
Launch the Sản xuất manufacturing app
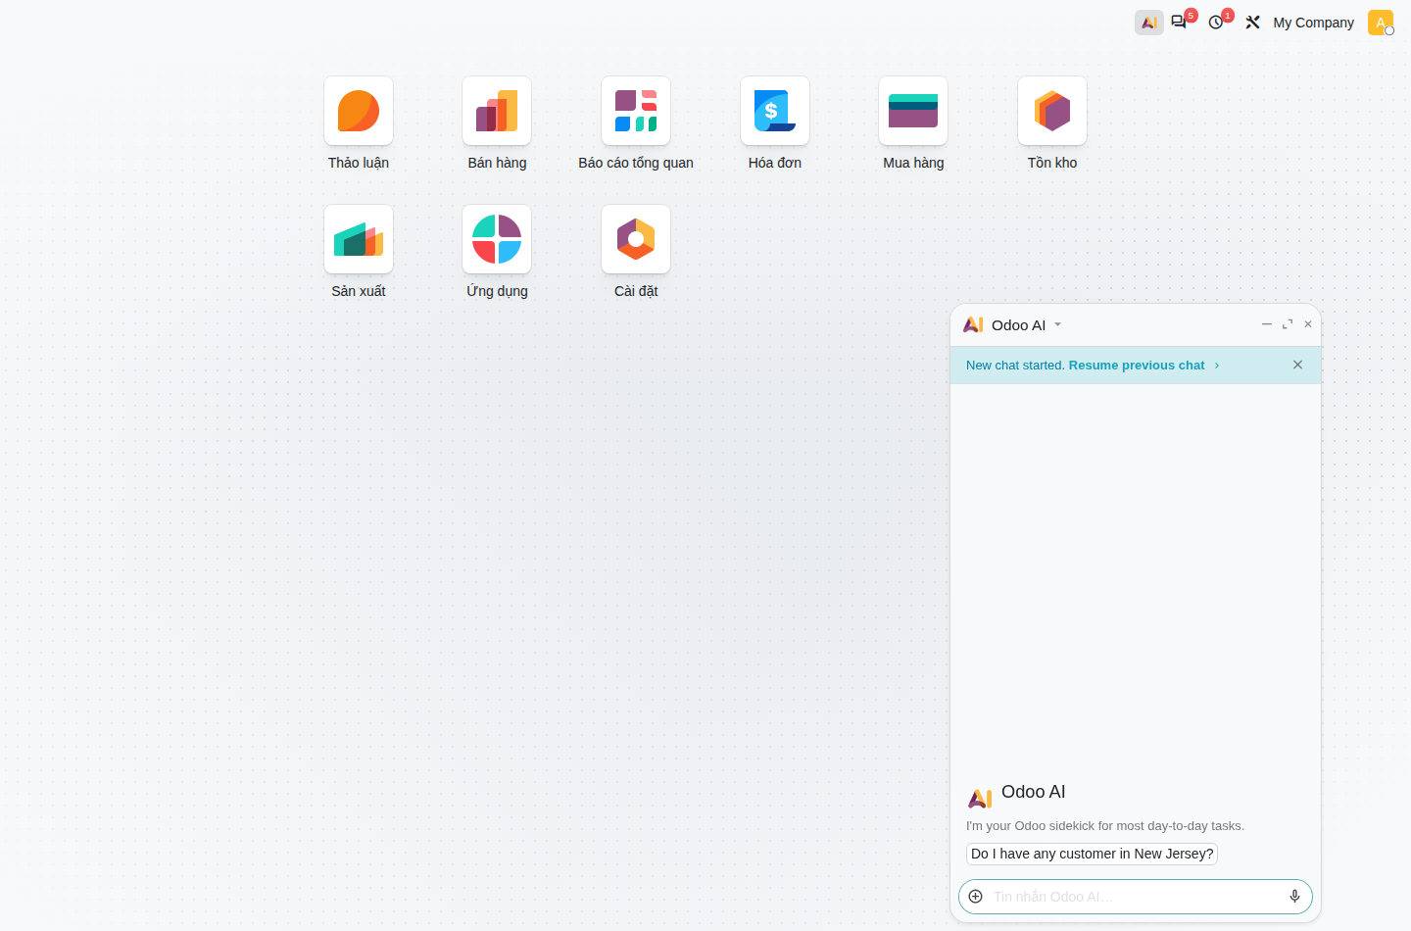359,239
